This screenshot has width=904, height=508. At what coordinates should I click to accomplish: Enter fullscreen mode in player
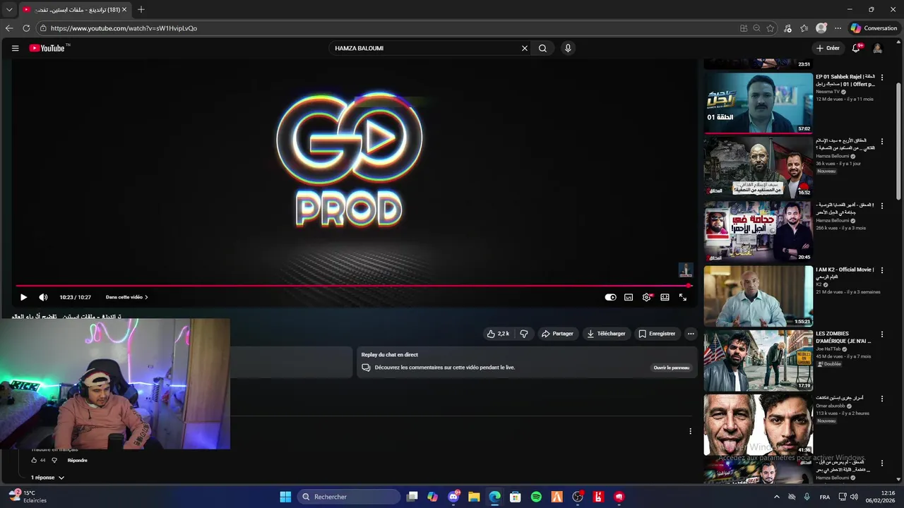click(683, 297)
